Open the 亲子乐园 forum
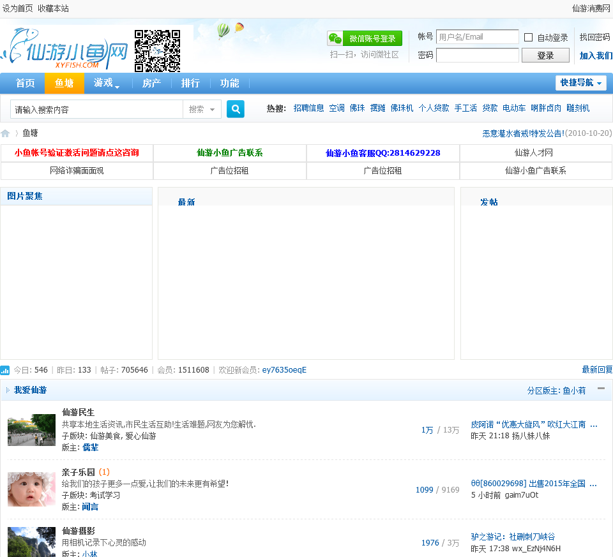This screenshot has width=613, height=557. click(x=78, y=472)
